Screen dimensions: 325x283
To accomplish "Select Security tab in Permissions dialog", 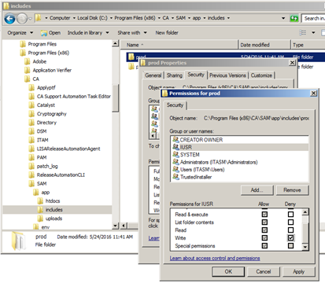I will pos(175,105).
